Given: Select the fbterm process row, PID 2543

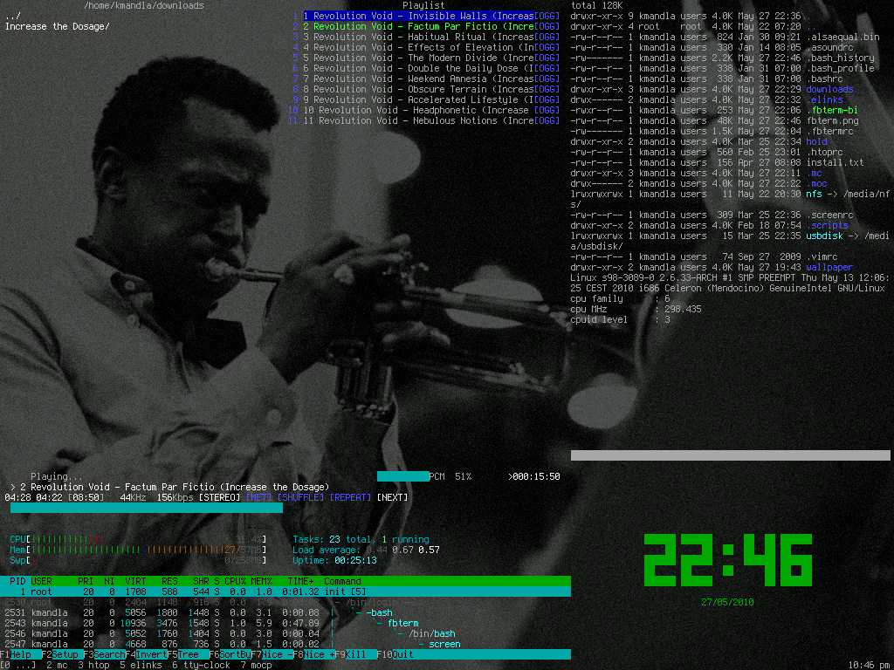Looking at the screenshot, I should [285, 623].
